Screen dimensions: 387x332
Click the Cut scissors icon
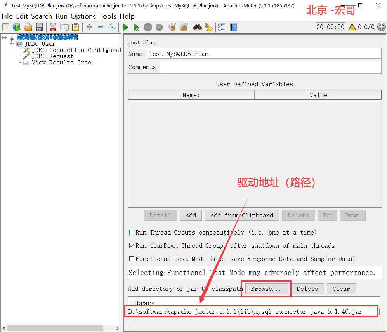(53, 27)
